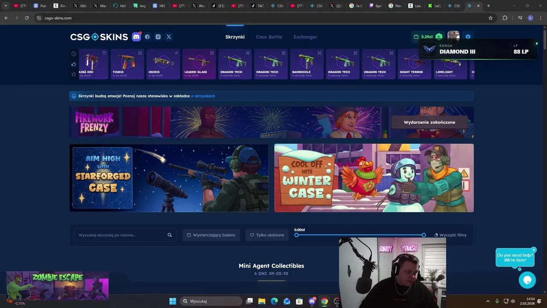The height and width of the screenshot is (308, 547).
Task: Open the live chat bubble button
Action: (x=527, y=280)
